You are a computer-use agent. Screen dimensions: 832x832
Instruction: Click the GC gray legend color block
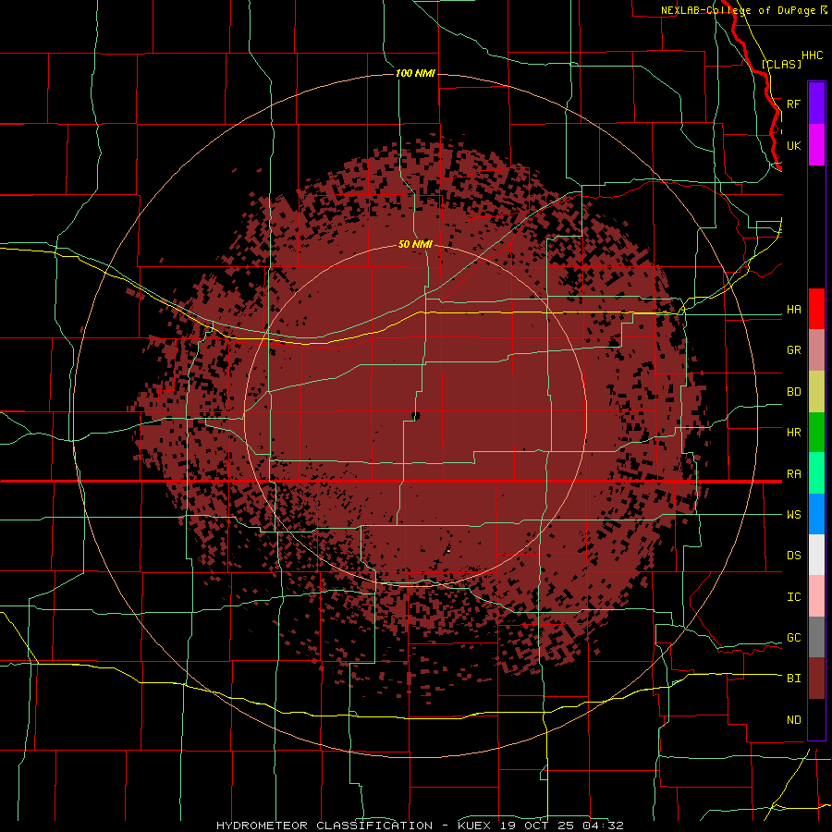pos(816,637)
